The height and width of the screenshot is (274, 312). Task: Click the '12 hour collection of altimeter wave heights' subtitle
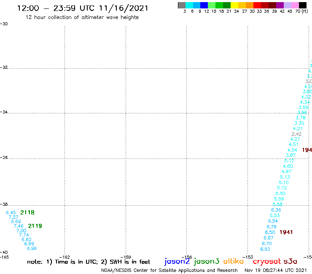point(82,17)
